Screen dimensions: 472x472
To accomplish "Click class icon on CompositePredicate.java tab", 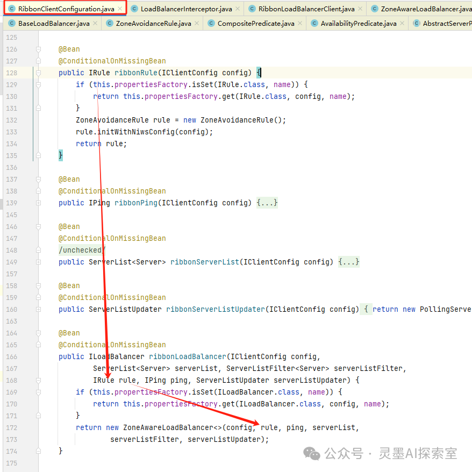I will [211, 23].
